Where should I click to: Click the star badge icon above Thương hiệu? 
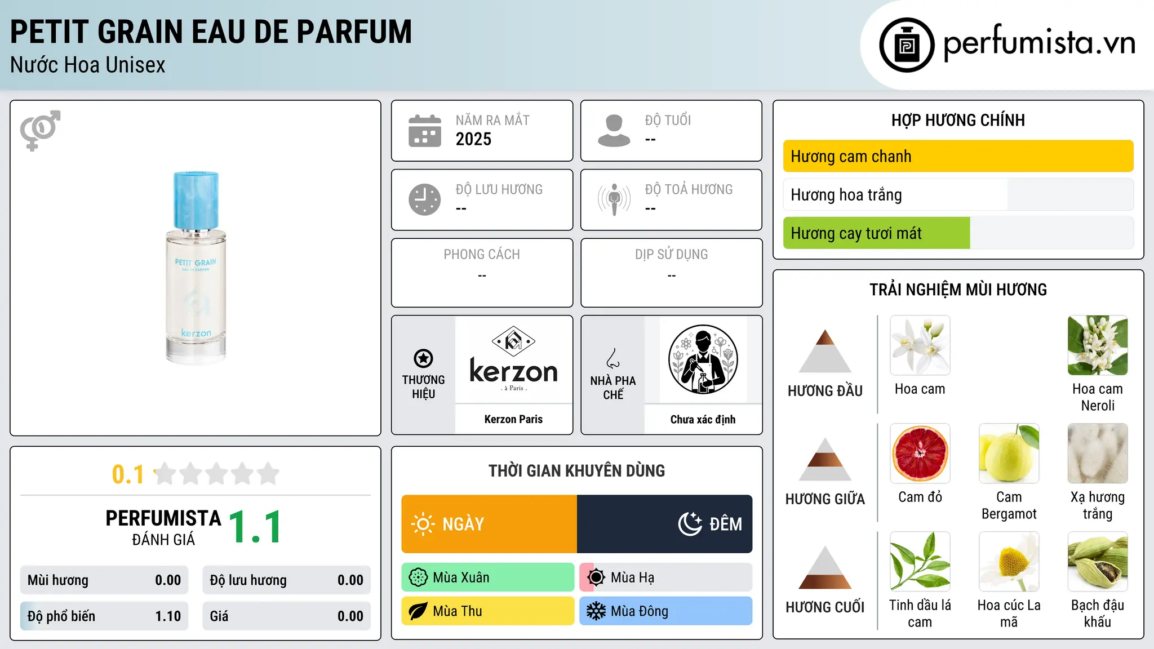[423, 358]
